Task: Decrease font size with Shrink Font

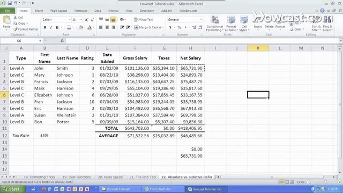Action: (x=92, y=20)
